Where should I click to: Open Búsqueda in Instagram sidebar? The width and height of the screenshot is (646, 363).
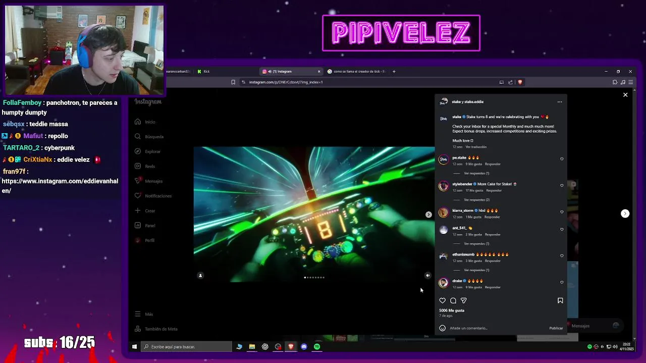pyautogui.click(x=149, y=136)
